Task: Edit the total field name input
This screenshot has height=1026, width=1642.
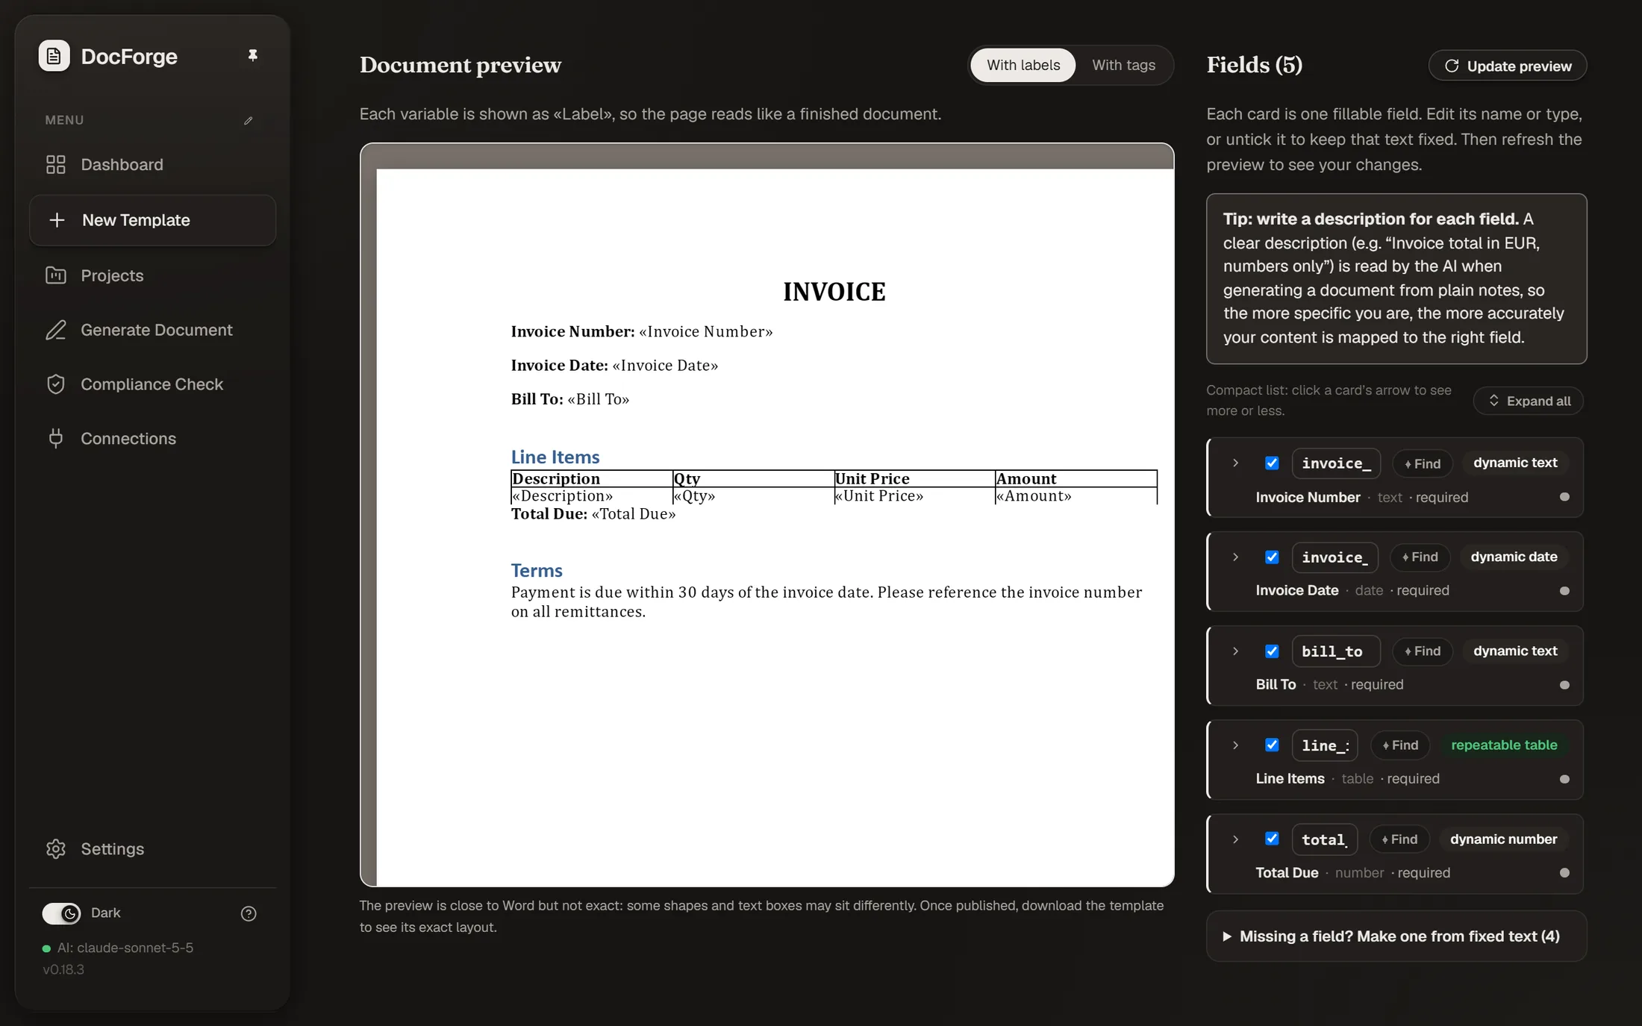Action: [x=1325, y=839]
